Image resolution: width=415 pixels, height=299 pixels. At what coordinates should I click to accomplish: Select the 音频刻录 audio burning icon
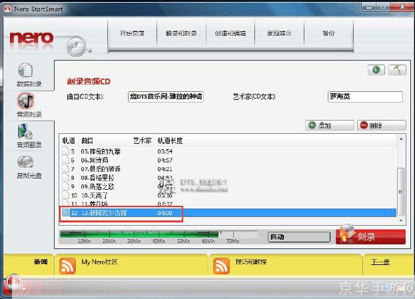tap(25, 101)
